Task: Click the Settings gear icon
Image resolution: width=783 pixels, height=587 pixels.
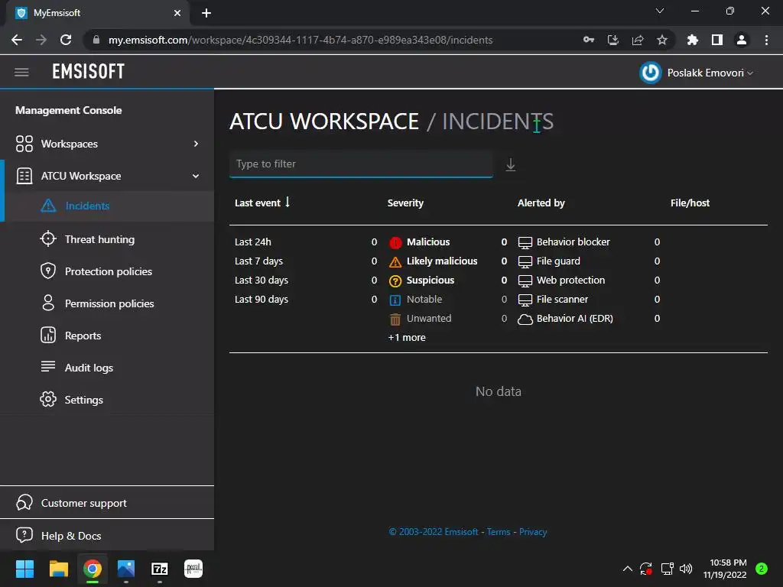Action: click(48, 399)
